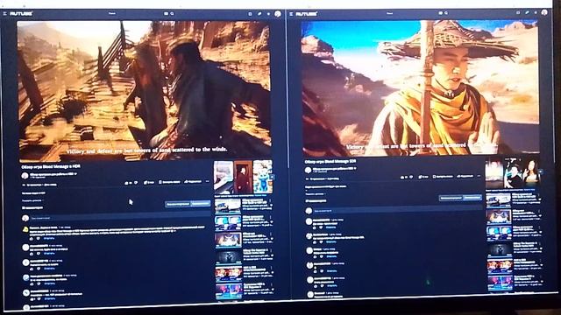Click search magnifier icon in left window
Screen dimensions: 561x315
point(172,14)
